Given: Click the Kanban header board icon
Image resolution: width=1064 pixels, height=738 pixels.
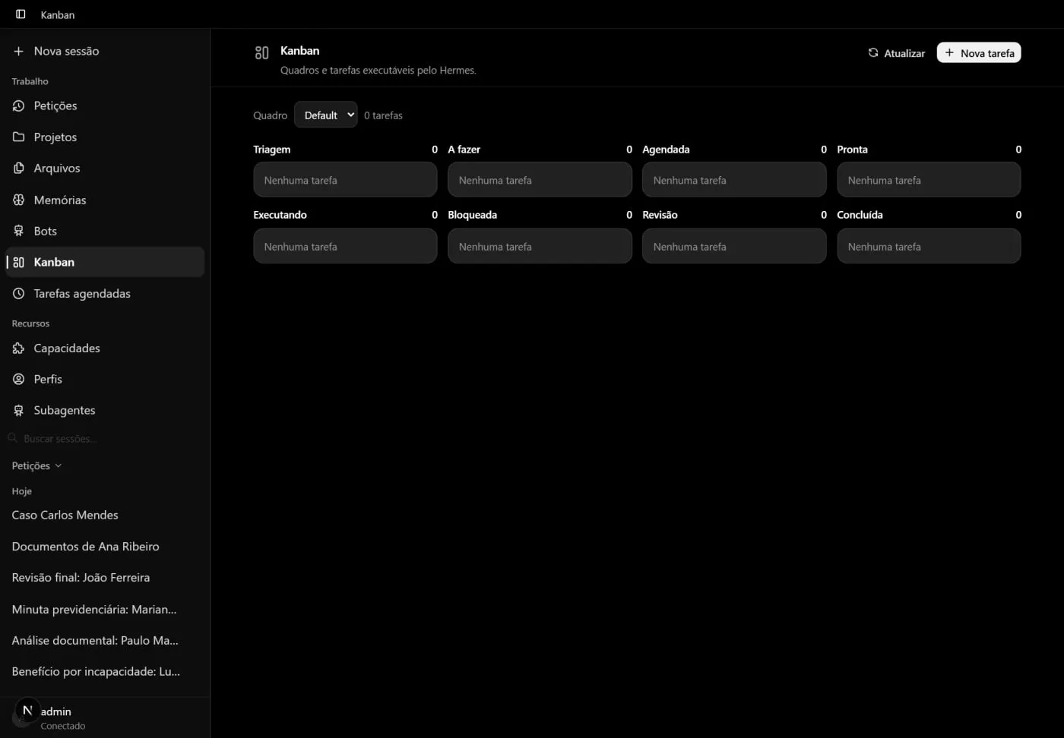Looking at the screenshot, I should pos(261,52).
